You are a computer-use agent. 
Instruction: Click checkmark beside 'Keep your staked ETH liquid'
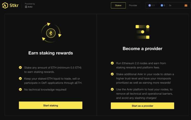[20, 79]
